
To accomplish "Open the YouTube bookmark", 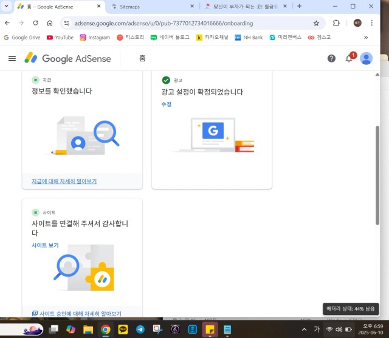I will pos(60,38).
